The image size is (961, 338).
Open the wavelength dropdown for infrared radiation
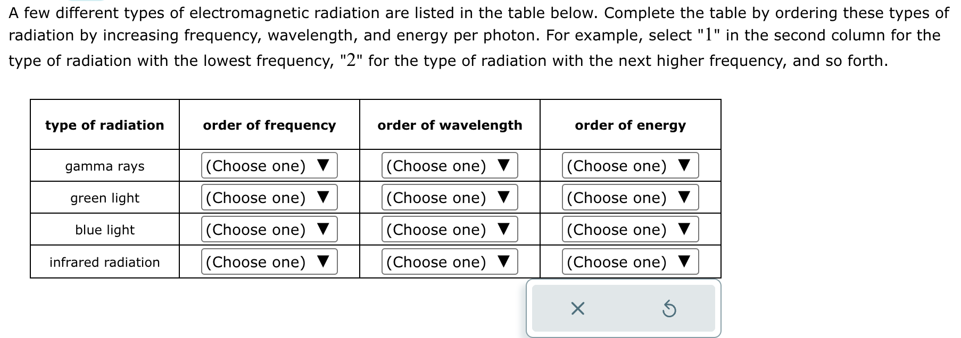point(449,261)
